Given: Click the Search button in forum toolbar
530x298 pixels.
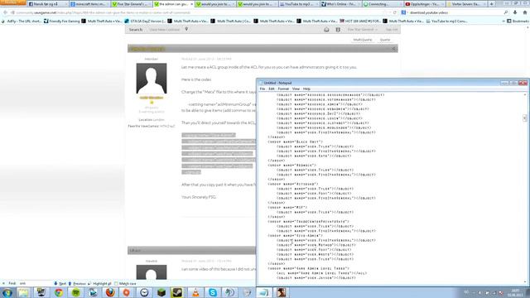Looking at the screenshot, I should click(x=136, y=30).
